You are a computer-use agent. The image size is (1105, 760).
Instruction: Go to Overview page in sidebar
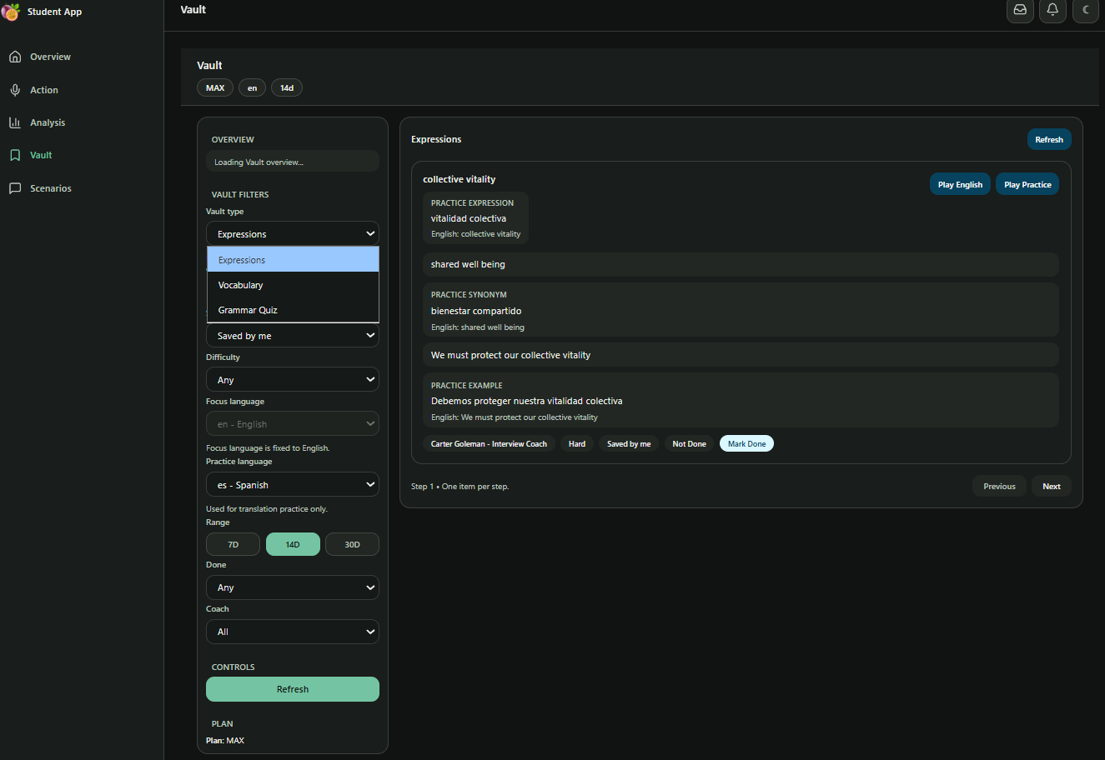pyautogui.click(x=50, y=57)
